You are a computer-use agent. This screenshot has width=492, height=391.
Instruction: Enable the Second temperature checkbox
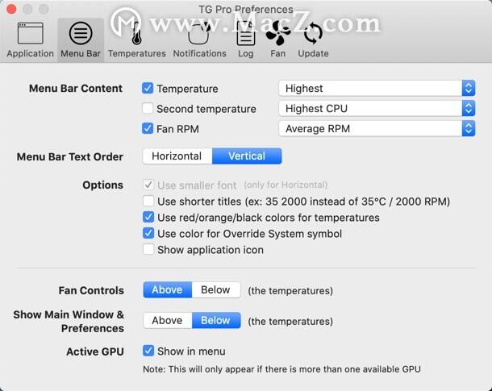point(148,109)
